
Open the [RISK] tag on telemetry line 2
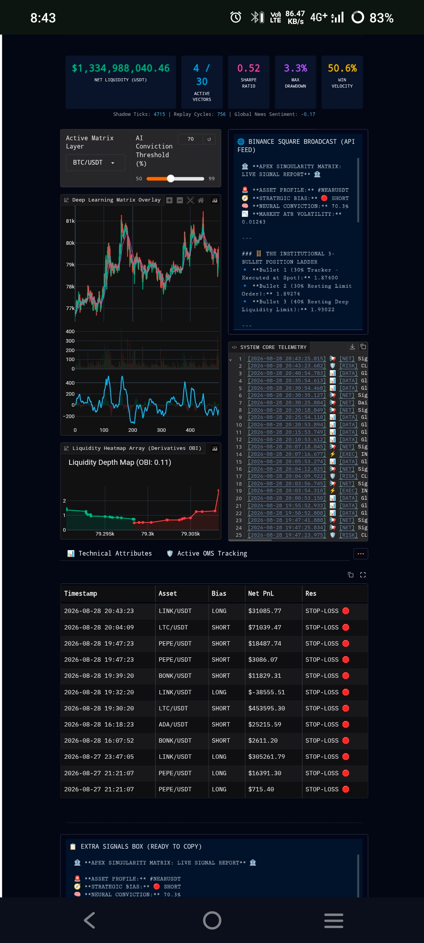[x=349, y=366]
